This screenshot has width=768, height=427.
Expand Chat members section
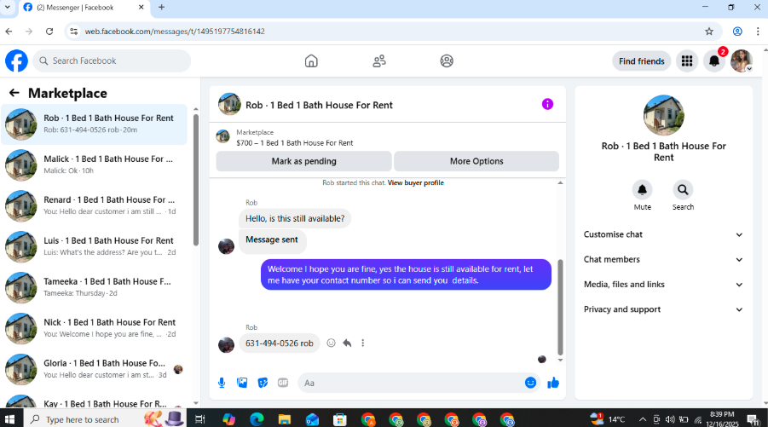pyautogui.click(x=663, y=260)
